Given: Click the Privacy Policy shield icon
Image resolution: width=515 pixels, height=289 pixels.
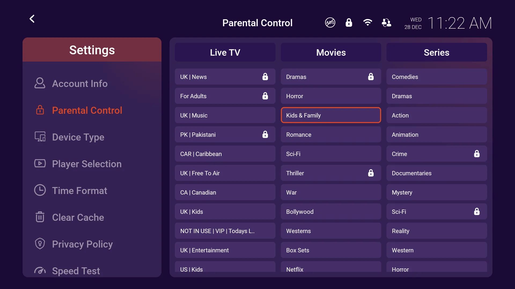Looking at the screenshot, I should [x=40, y=244].
